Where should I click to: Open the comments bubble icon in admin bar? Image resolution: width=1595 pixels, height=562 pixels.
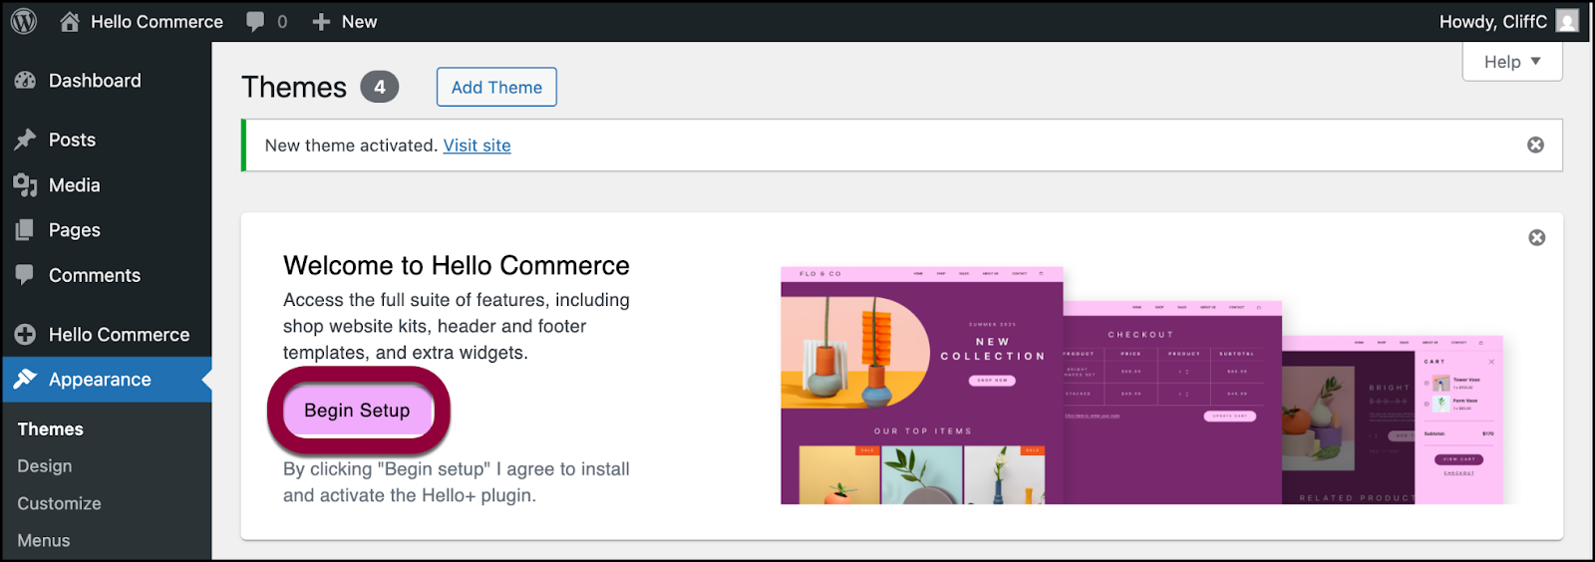[x=255, y=22]
